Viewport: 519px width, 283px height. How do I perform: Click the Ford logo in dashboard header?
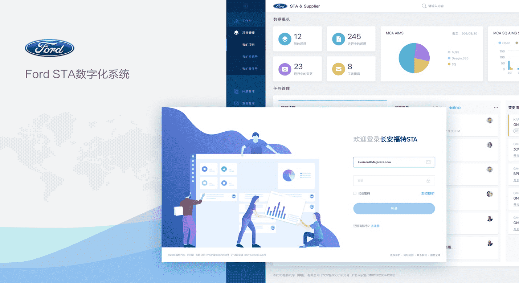pyautogui.click(x=280, y=6)
